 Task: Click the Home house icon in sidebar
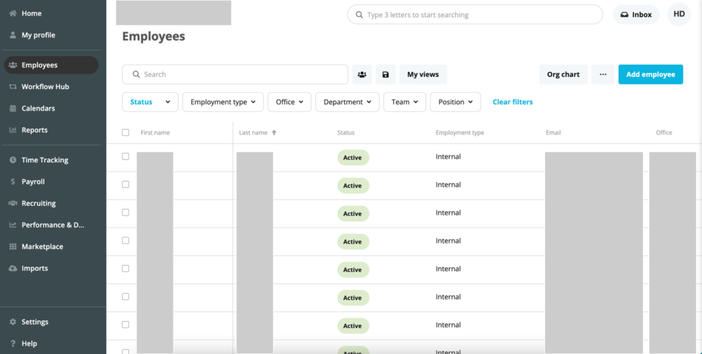(x=12, y=14)
